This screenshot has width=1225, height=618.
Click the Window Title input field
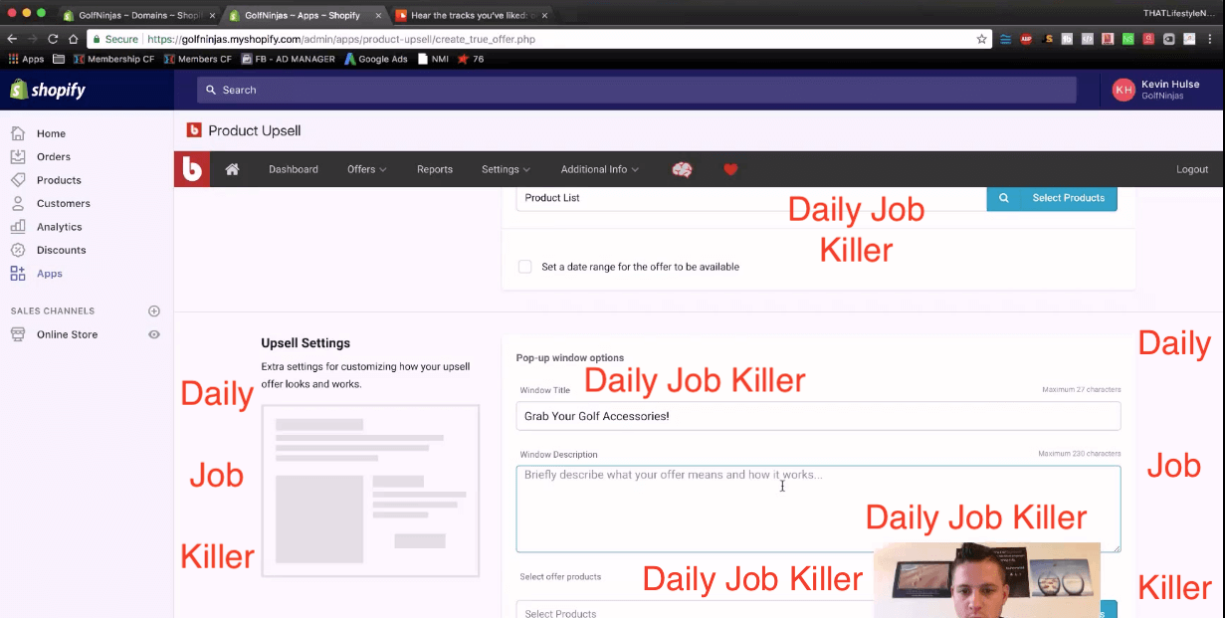[x=818, y=416]
